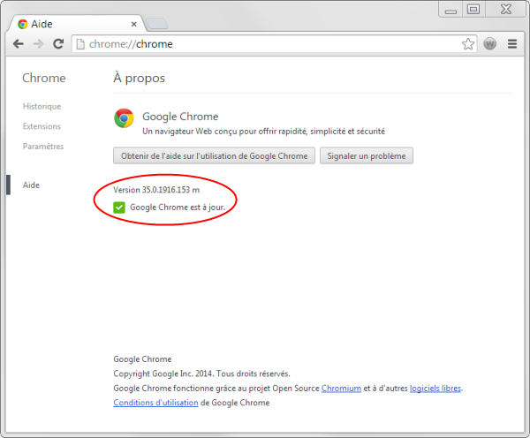Click the Copyright Google Inc. 2014 line

point(201,374)
